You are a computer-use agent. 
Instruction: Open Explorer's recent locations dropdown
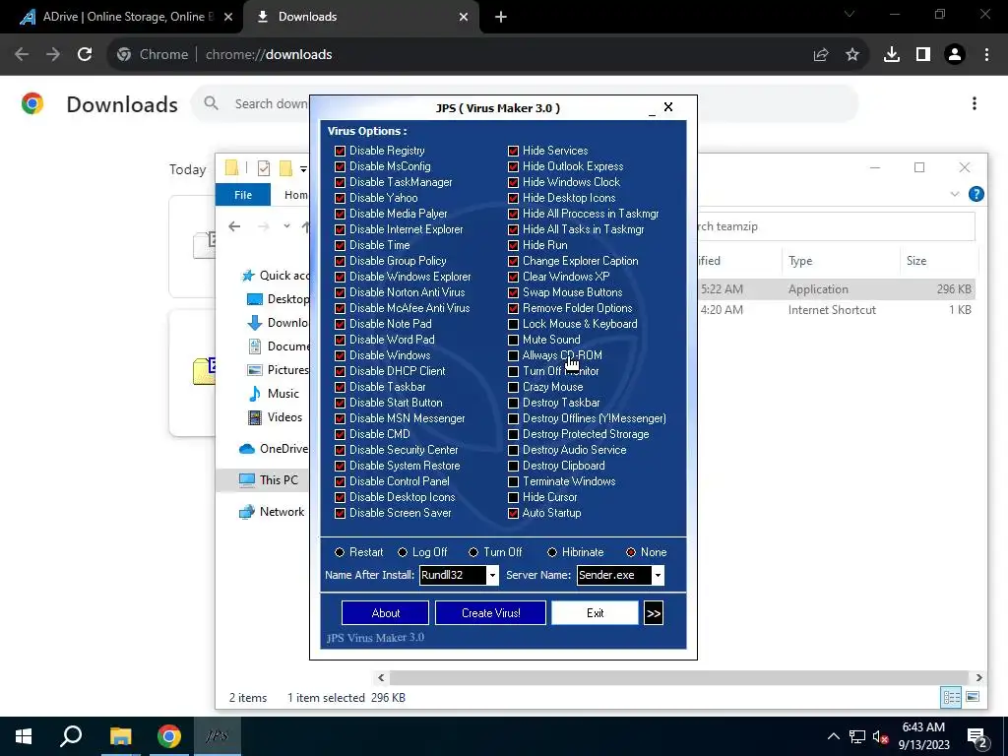coord(286,226)
